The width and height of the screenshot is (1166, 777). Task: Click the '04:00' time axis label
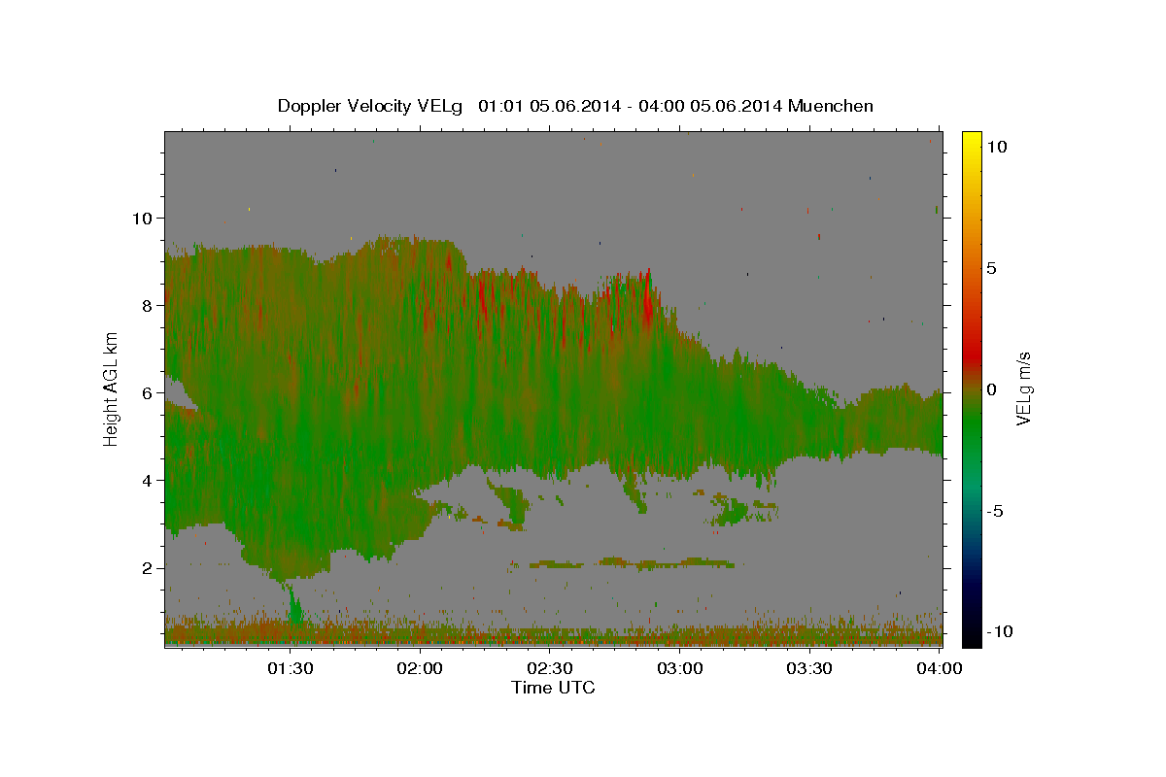[x=941, y=668]
